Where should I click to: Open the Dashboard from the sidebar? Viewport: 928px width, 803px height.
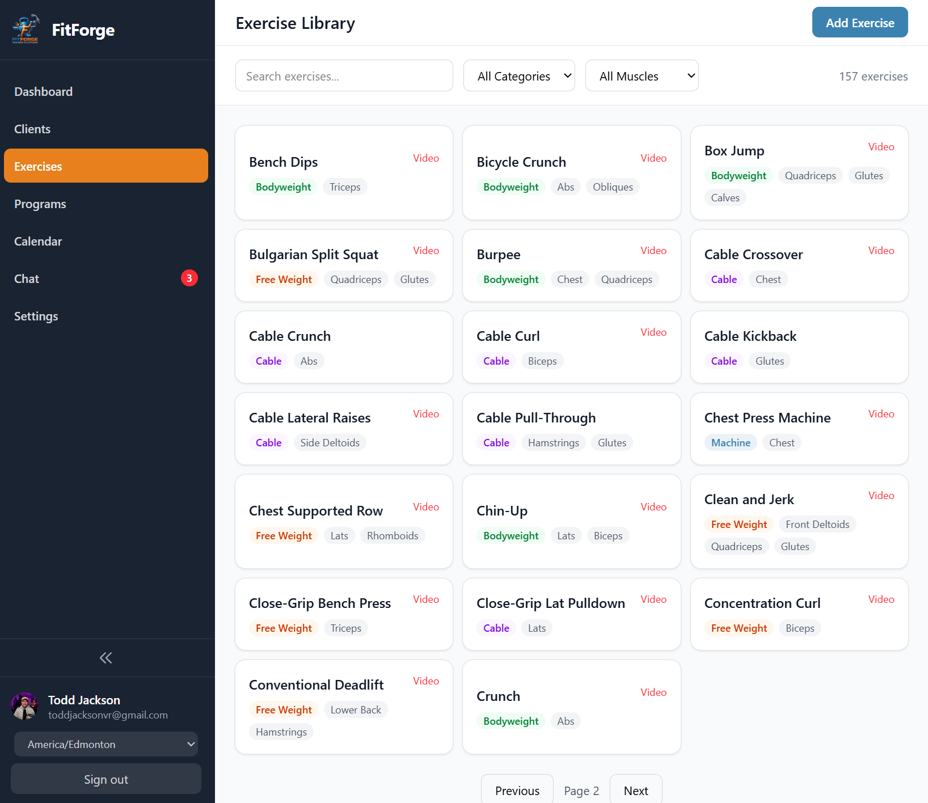(x=43, y=91)
